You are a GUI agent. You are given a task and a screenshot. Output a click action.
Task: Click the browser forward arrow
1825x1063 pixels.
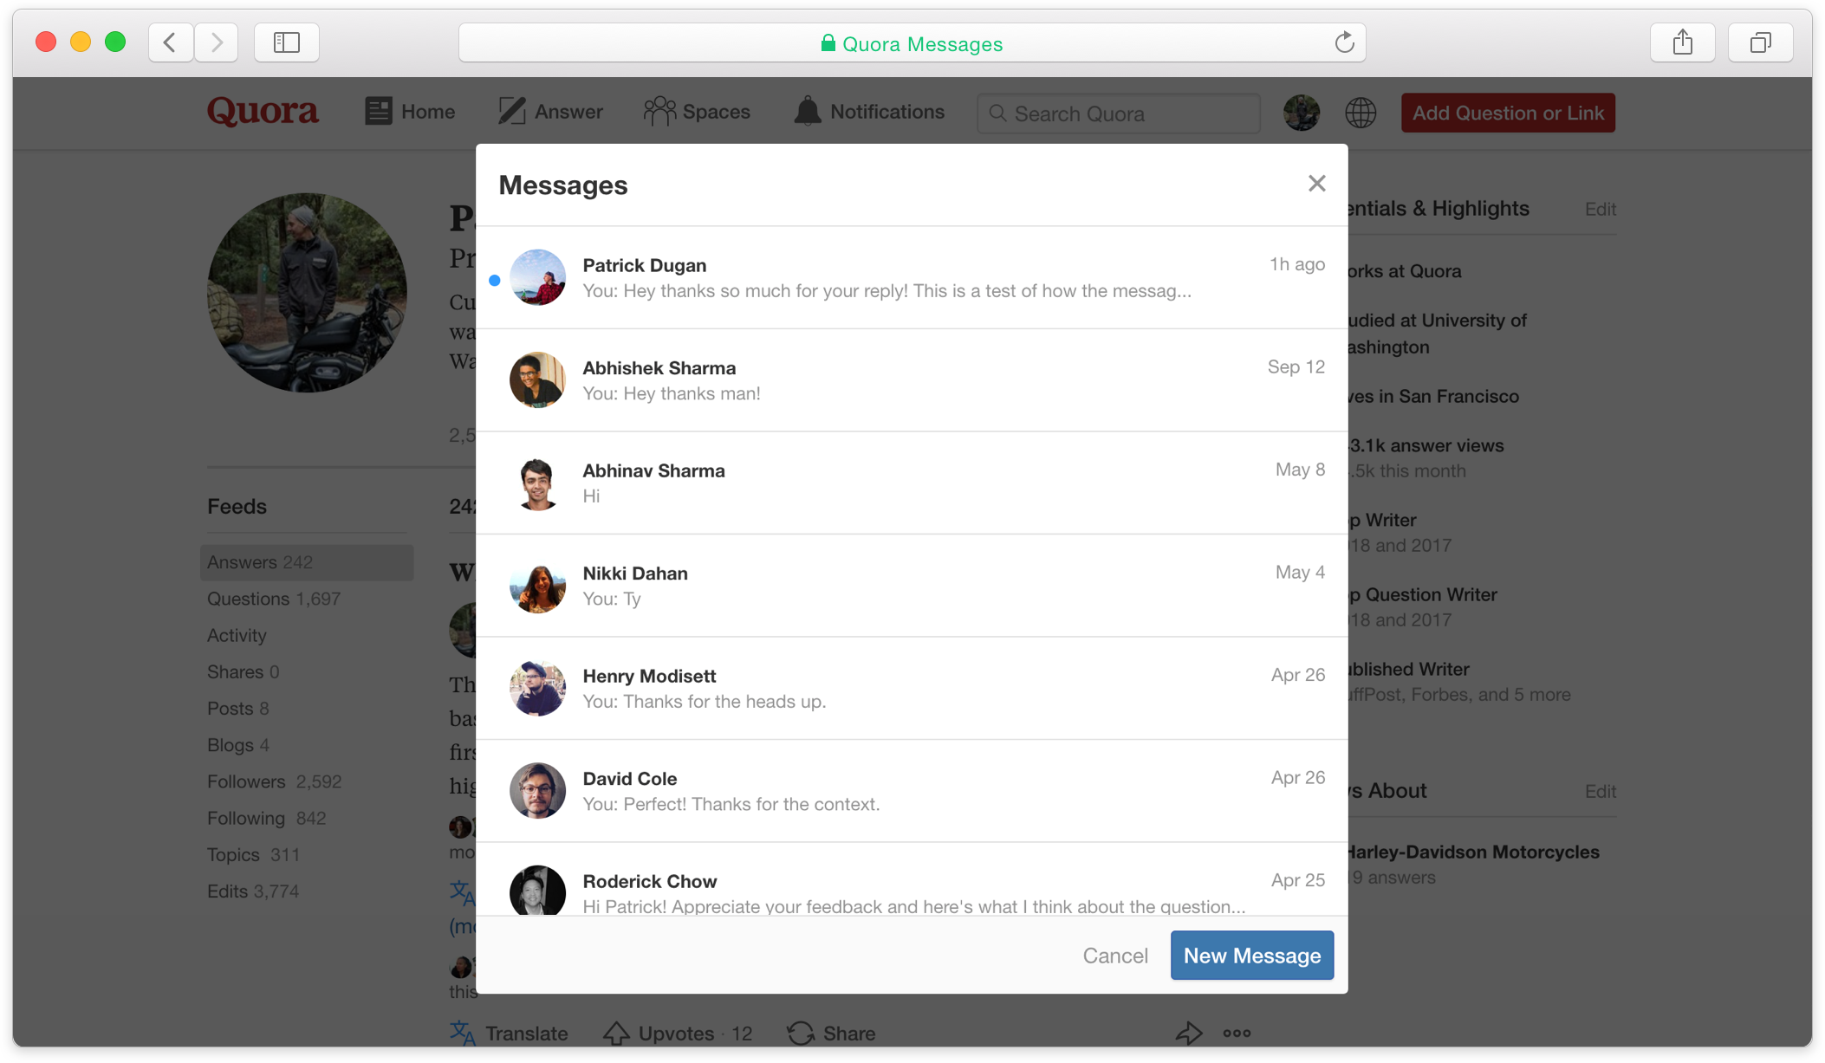click(217, 42)
